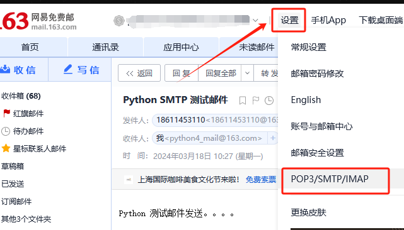Click the to-do clock icon beside the subject
This screenshot has width=404, height=230.
pos(269,100)
